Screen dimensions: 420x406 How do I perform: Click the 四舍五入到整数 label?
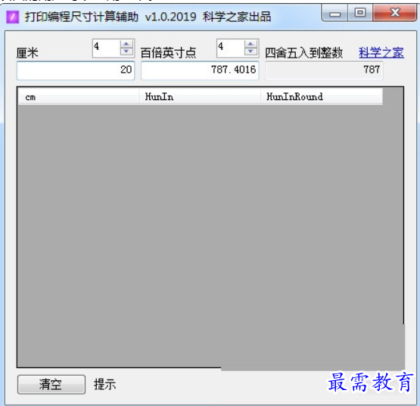[x=303, y=52]
